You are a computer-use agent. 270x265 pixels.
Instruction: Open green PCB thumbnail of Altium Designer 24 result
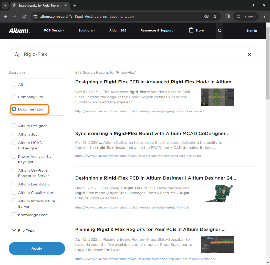tap(219, 193)
